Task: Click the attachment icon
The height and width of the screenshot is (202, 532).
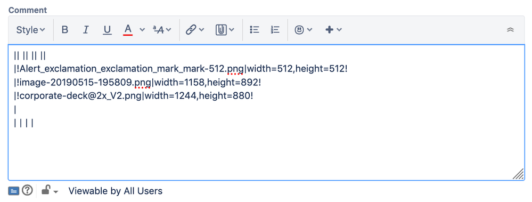Action: click(221, 30)
